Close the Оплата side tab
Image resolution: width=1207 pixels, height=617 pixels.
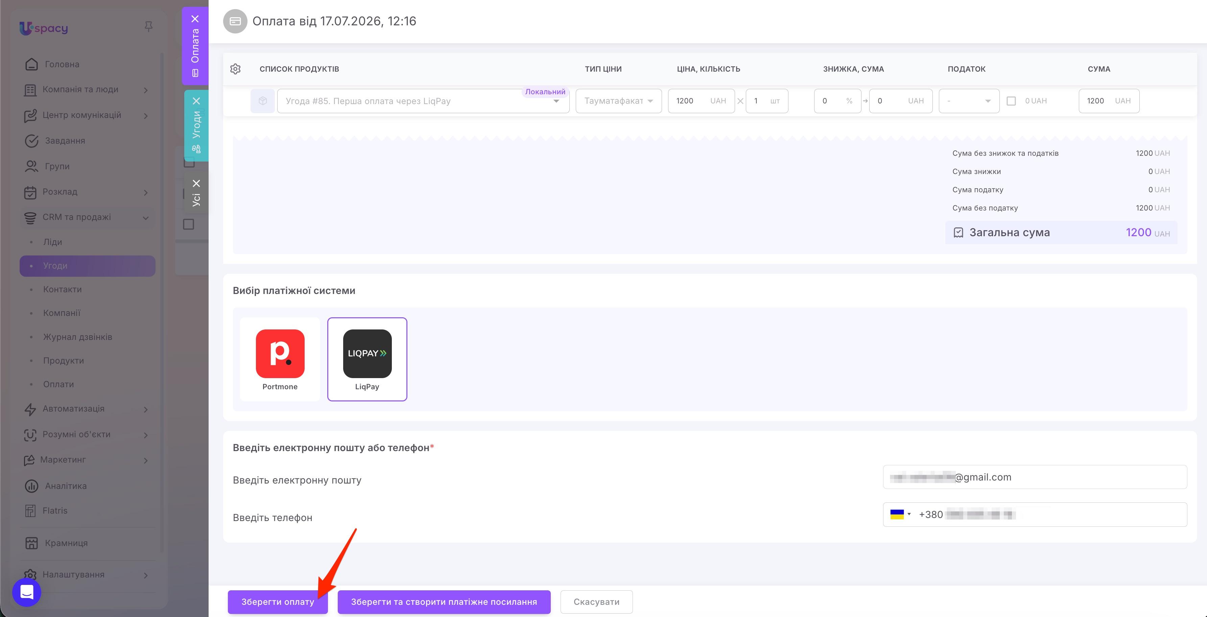pyautogui.click(x=195, y=19)
